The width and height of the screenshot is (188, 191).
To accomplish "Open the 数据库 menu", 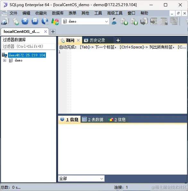I will 58,13.
